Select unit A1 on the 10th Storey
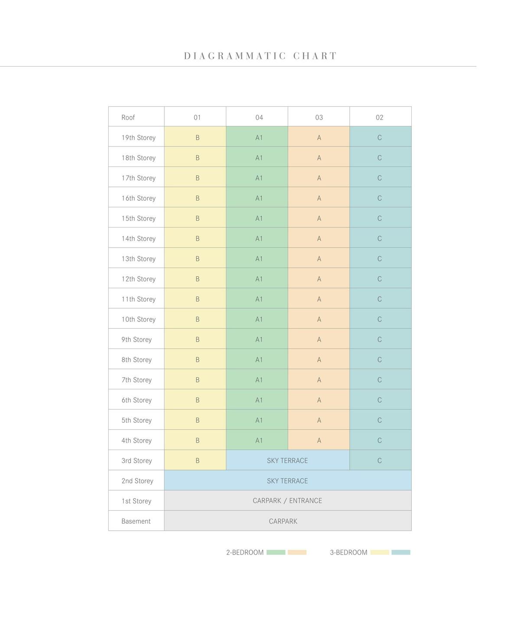 257,318
